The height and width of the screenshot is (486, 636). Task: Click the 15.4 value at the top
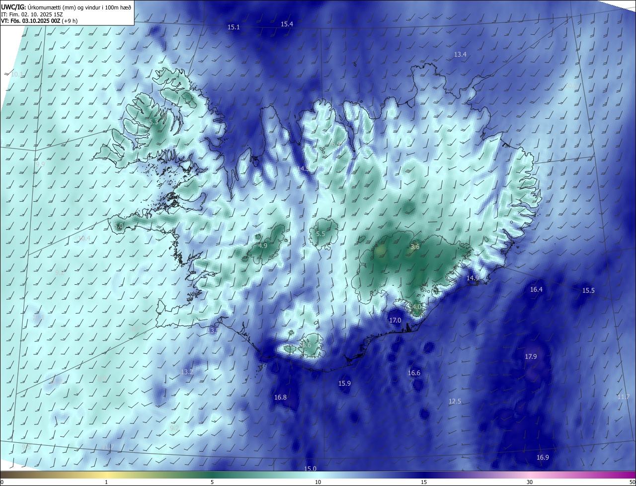287,24
